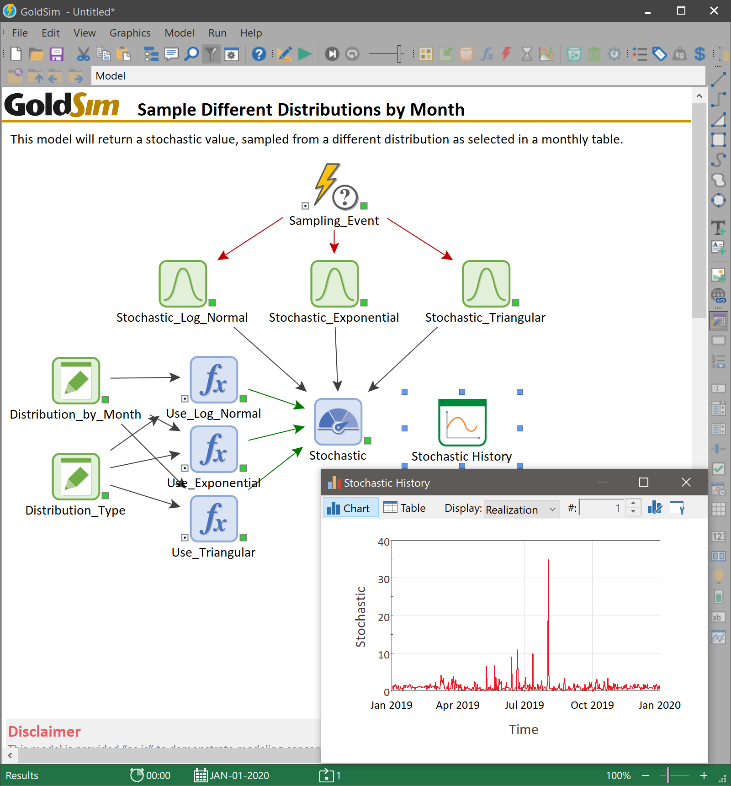Open the Realization display dropdown
Image resolution: width=731 pixels, height=786 pixels.
tap(521, 510)
